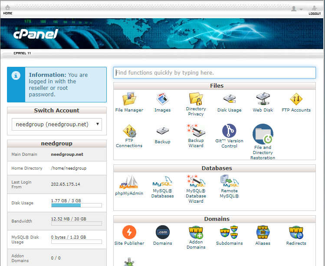
Task: Launch phpMyAdmin
Action: click(x=129, y=185)
